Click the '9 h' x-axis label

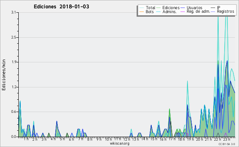click(99, 139)
